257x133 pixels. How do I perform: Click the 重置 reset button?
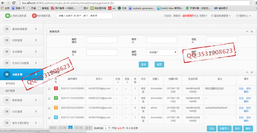159,64
